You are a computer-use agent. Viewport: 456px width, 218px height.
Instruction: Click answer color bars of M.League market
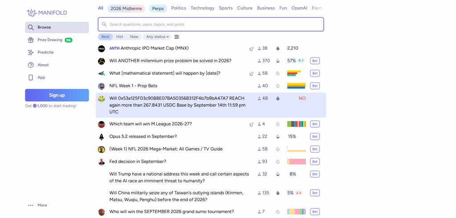point(296,124)
